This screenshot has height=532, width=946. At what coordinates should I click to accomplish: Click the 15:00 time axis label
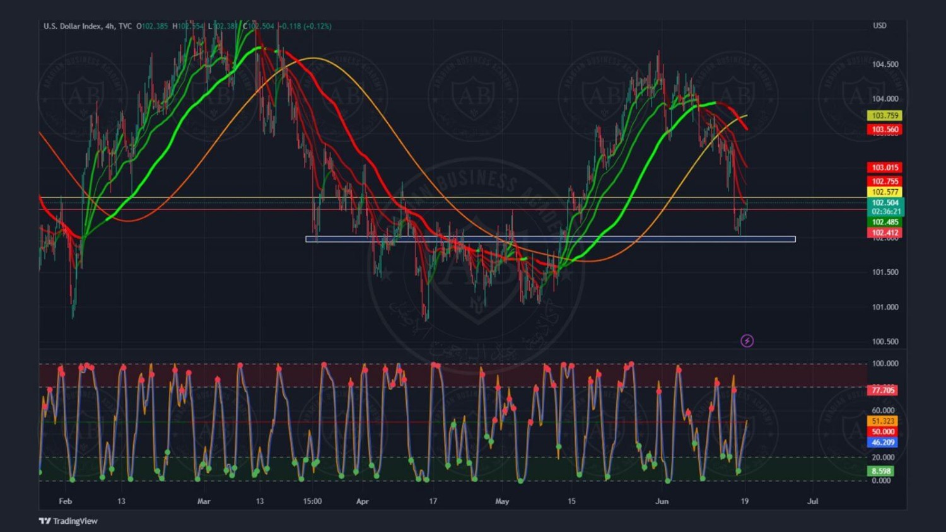click(312, 502)
